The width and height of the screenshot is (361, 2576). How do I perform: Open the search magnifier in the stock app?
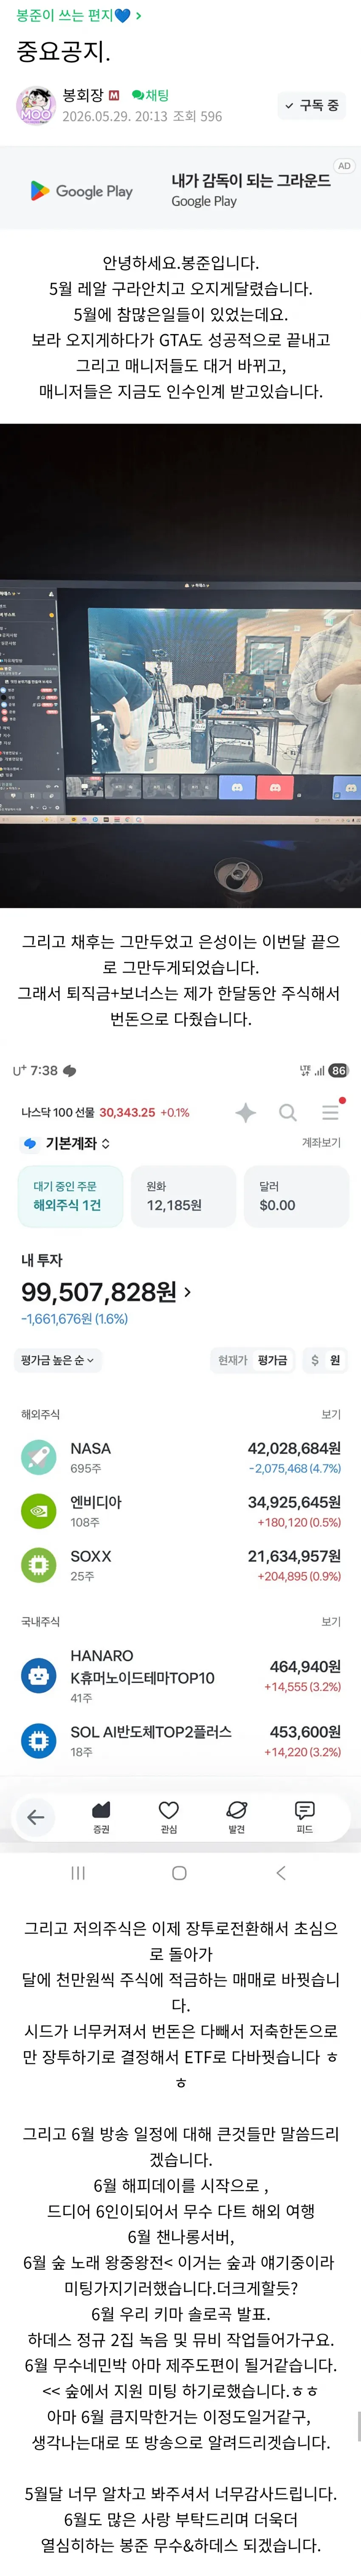click(x=288, y=1112)
